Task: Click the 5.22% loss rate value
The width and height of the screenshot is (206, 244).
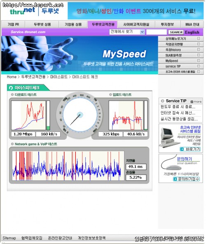Action: [136, 177]
